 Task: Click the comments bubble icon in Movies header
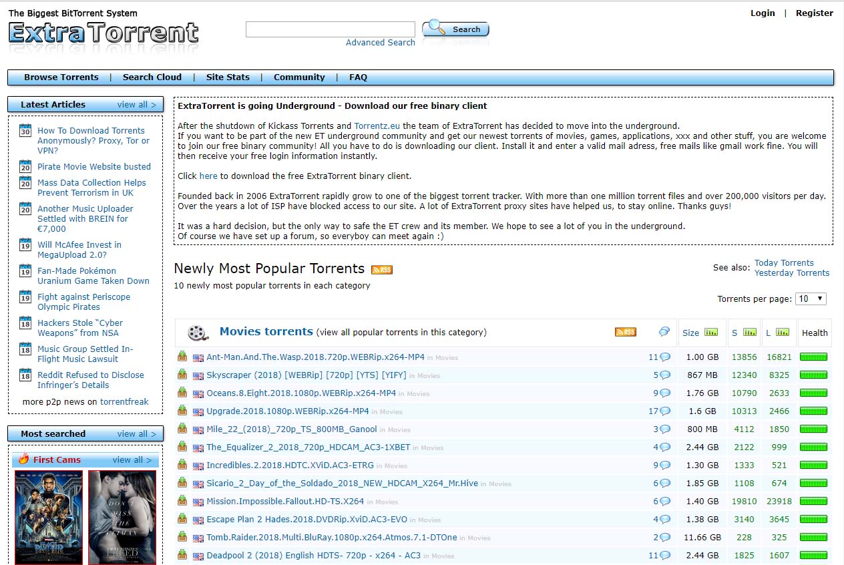coord(664,332)
